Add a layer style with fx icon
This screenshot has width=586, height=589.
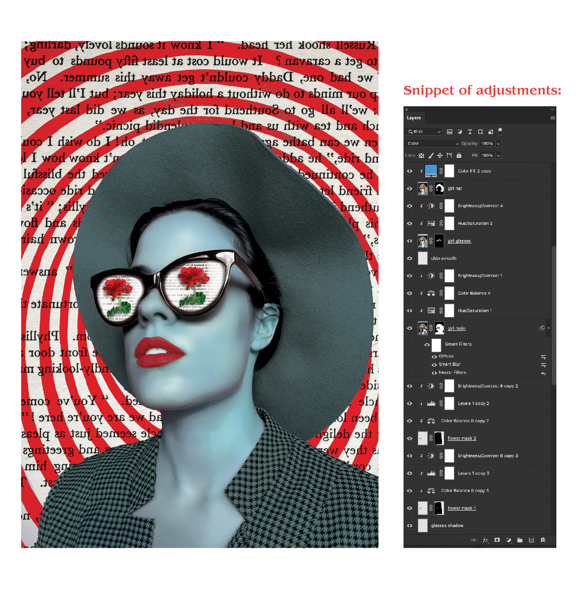click(485, 540)
